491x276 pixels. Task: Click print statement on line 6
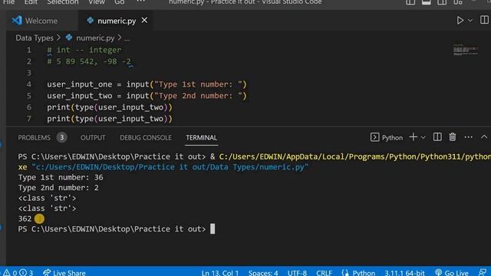click(110, 107)
